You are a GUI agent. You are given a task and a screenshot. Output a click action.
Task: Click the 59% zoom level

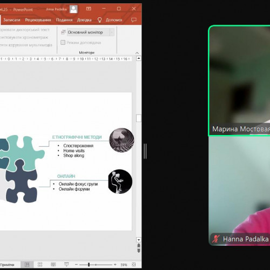tap(124, 265)
